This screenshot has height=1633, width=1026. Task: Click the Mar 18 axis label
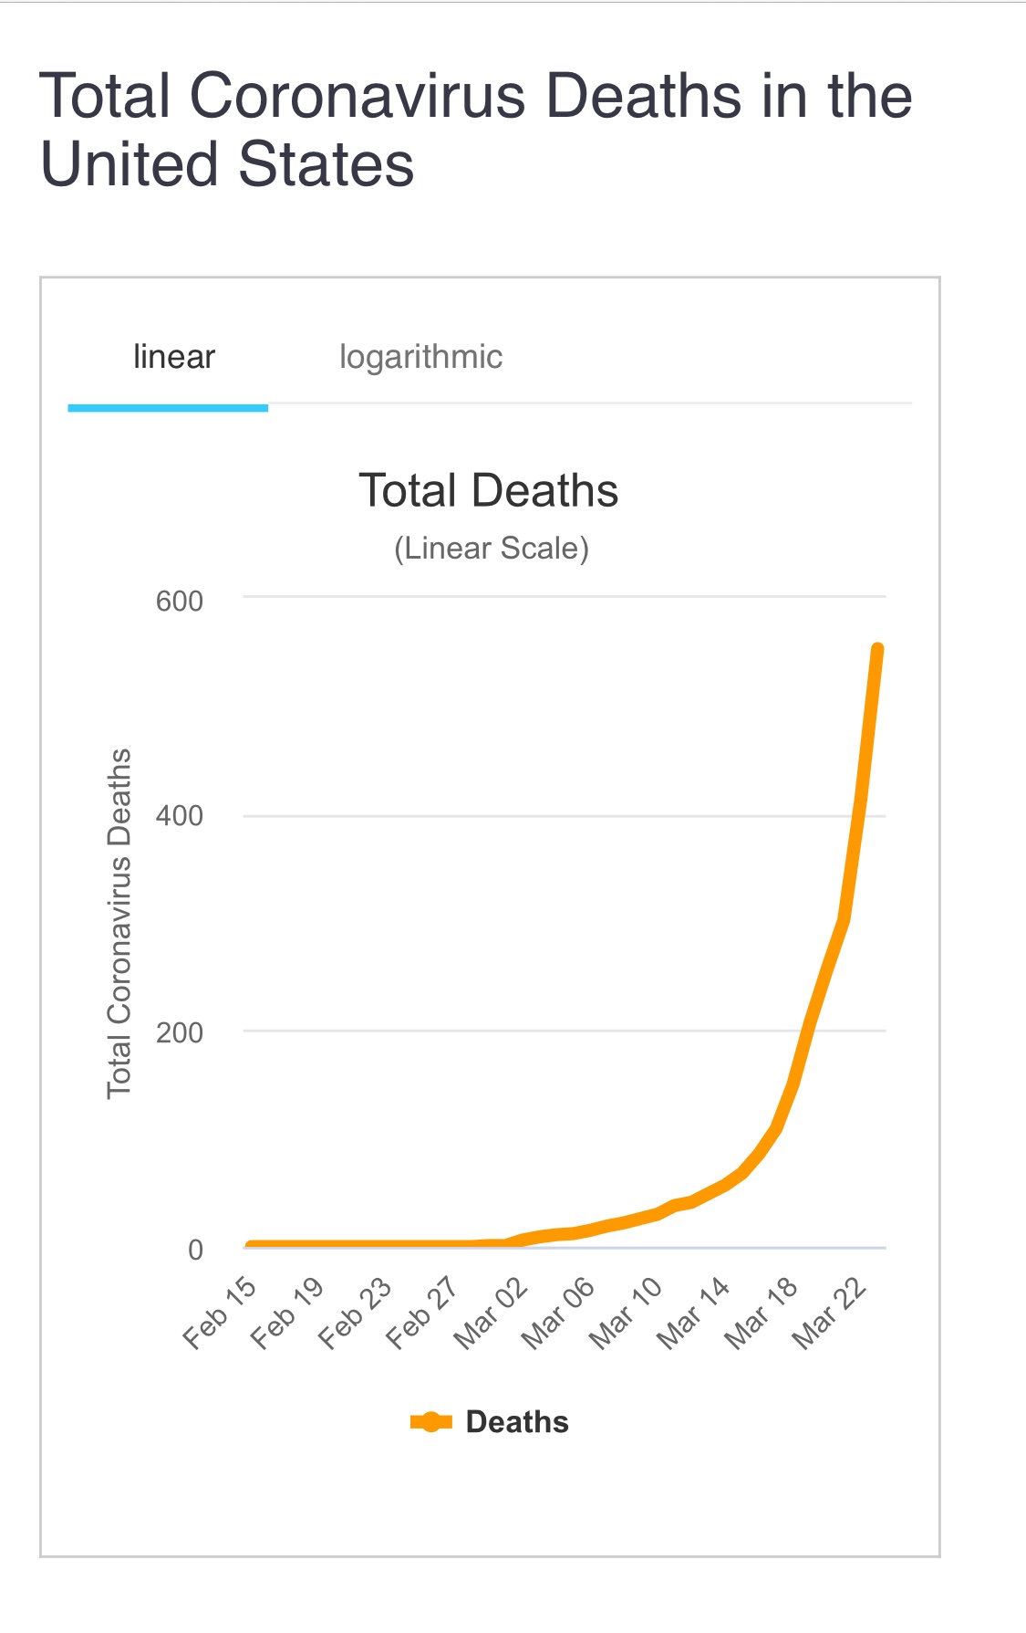pos(762,1313)
